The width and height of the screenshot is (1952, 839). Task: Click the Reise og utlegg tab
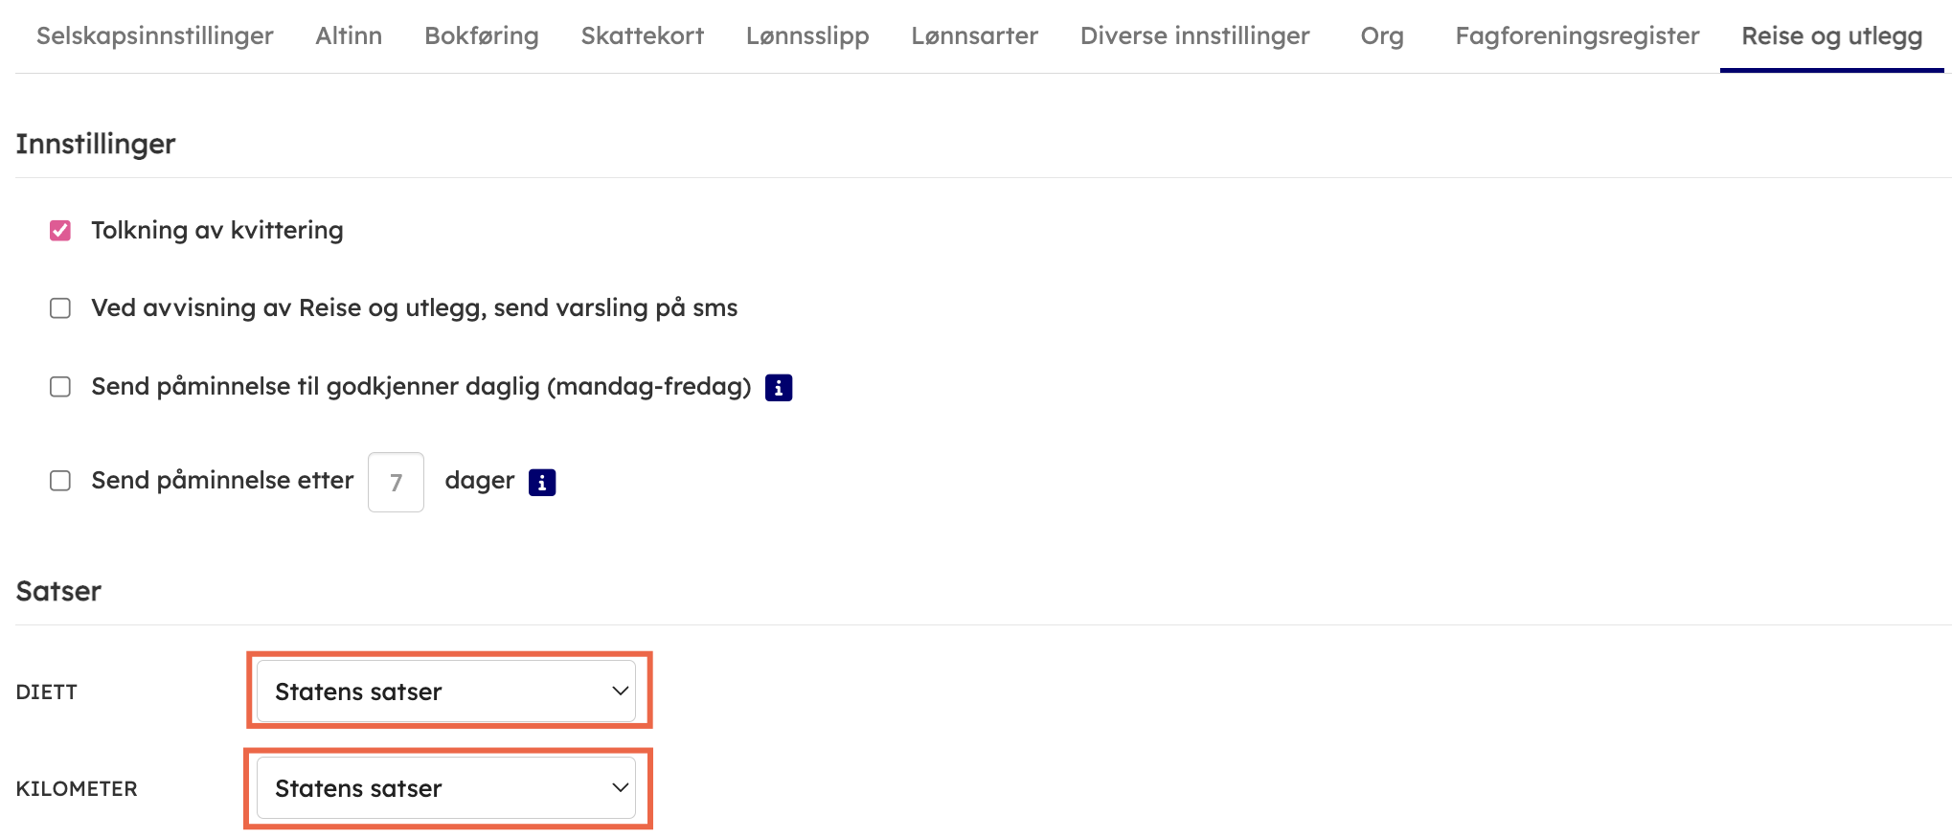[x=1831, y=36]
